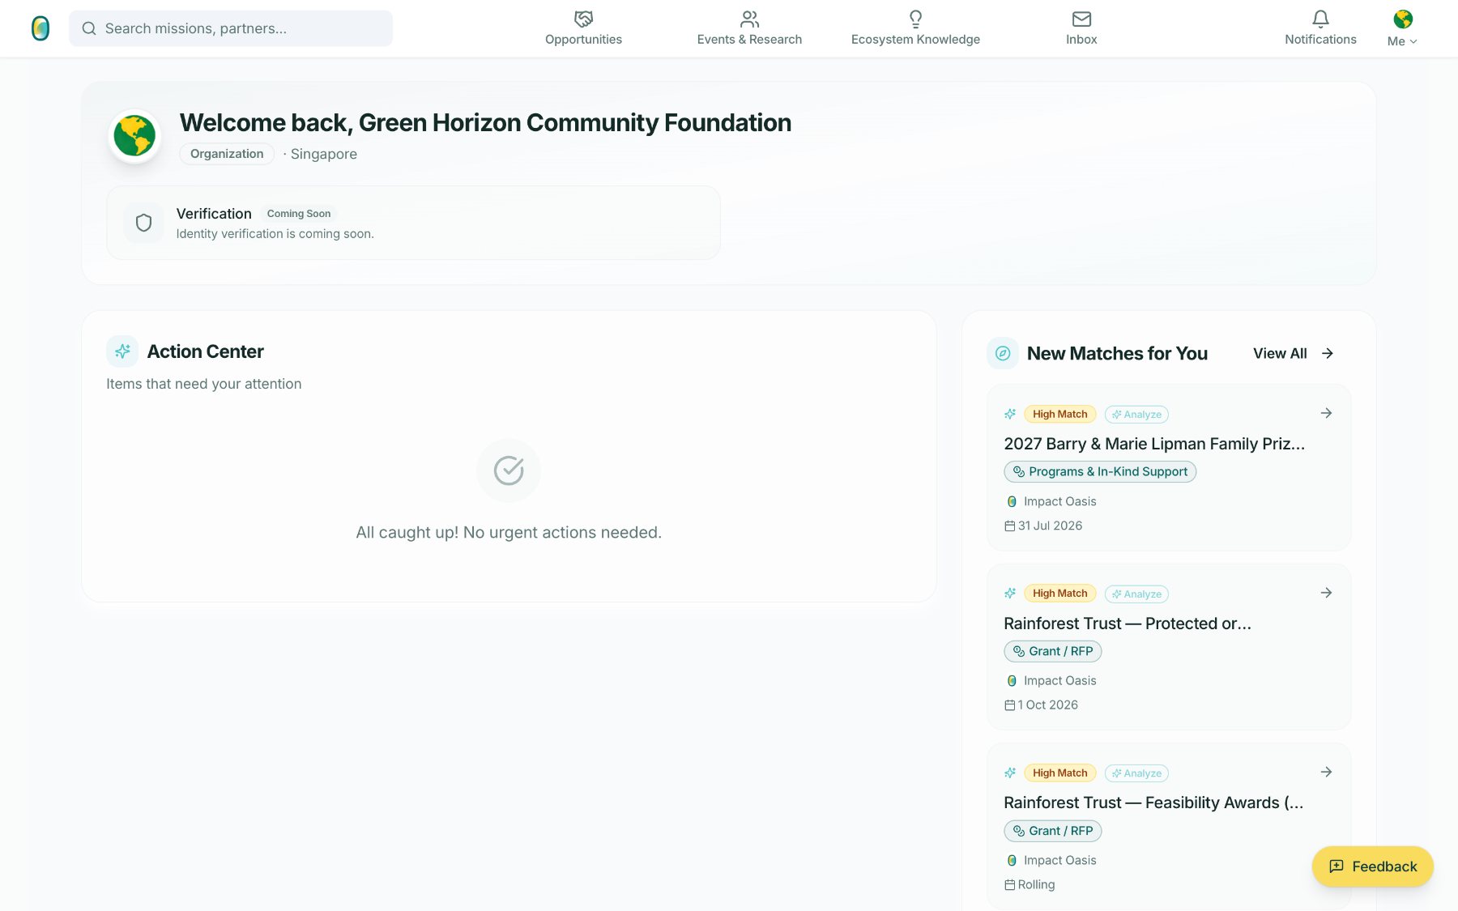Image resolution: width=1458 pixels, height=911 pixels.
Task: Go to Opportunities label in the nav
Action: [x=583, y=40]
